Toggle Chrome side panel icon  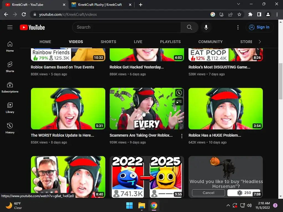pos(259,14)
